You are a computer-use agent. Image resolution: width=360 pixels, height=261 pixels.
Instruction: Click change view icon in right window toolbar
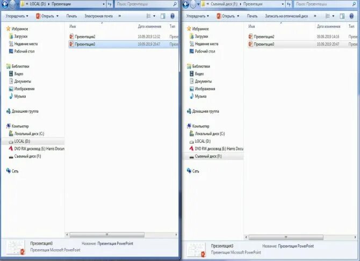click(x=328, y=16)
